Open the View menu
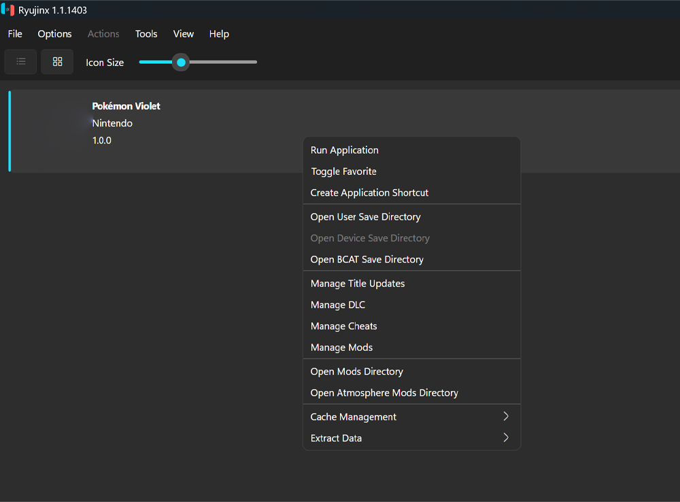Screen dimensions: 680x502 click(x=184, y=34)
